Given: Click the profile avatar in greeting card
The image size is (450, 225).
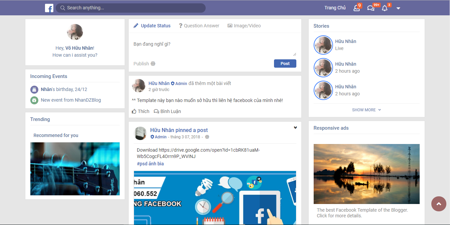Looking at the screenshot, I should click(75, 32).
